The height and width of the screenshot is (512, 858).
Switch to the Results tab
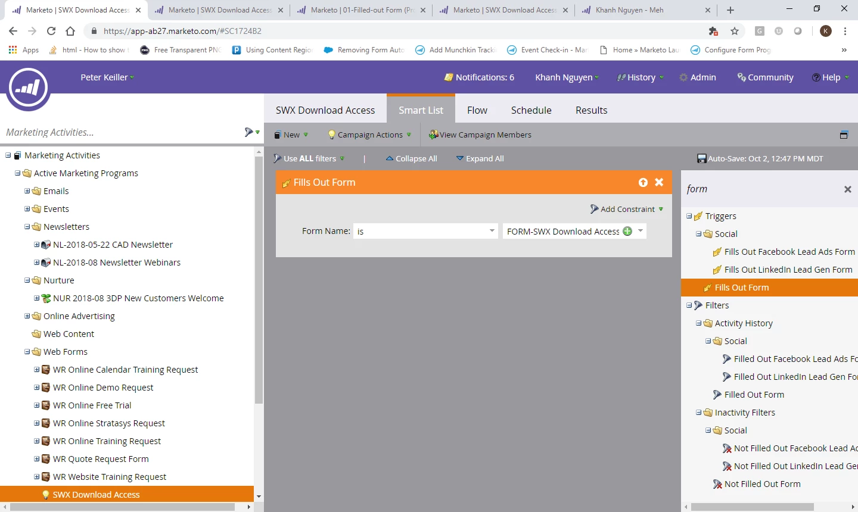tap(591, 110)
